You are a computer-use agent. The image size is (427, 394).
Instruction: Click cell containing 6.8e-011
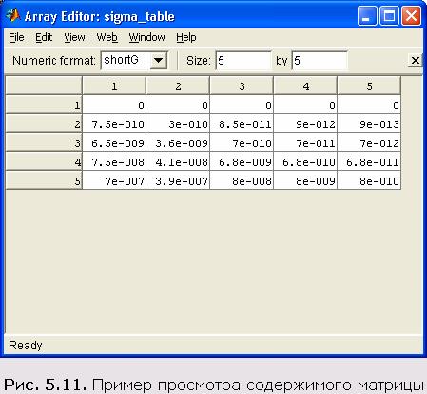[369, 161]
